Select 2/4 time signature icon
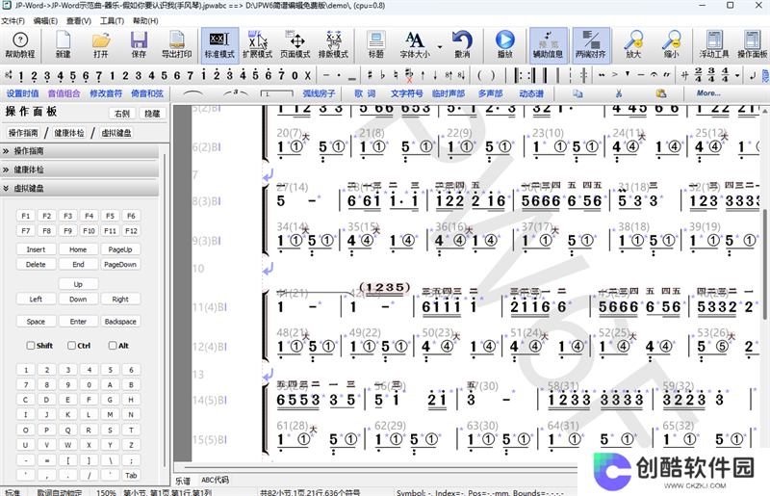 tap(699, 75)
